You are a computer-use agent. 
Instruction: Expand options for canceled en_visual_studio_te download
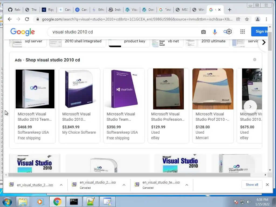coord(187,185)
